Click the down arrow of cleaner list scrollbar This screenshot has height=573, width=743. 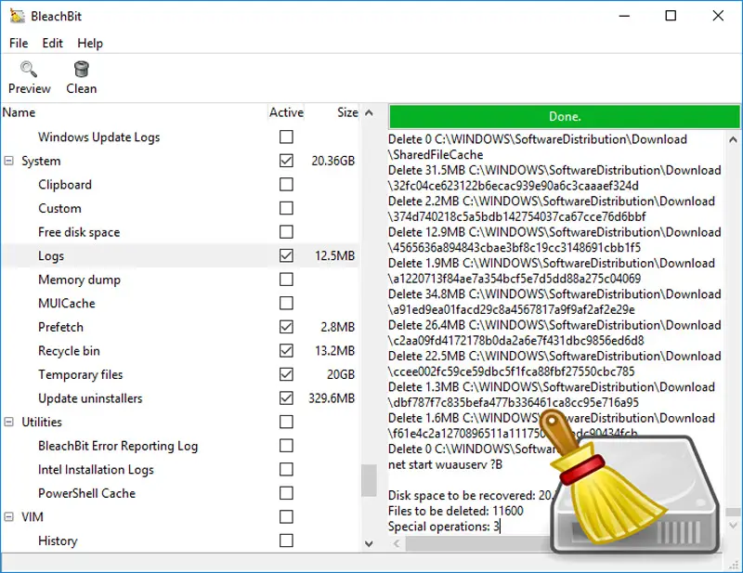pos(369,543)
